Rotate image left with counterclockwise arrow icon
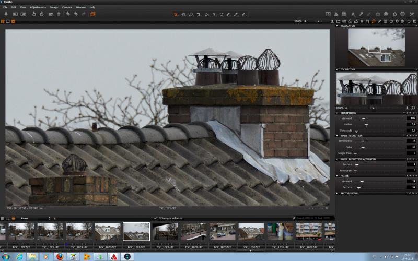The width and height of the screenshot is (418, 261). pos(34,14)
